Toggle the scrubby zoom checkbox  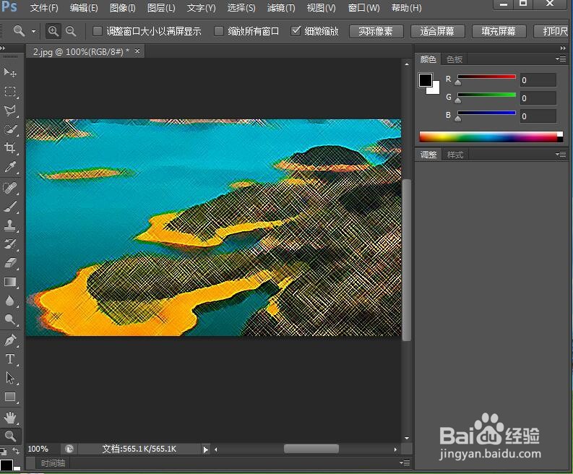pyautogui.click(x=296, y=31)
